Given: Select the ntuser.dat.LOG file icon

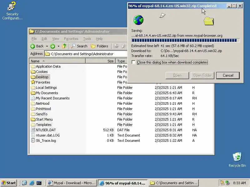Looking at the screenshot, I should (x=33, y=135).
